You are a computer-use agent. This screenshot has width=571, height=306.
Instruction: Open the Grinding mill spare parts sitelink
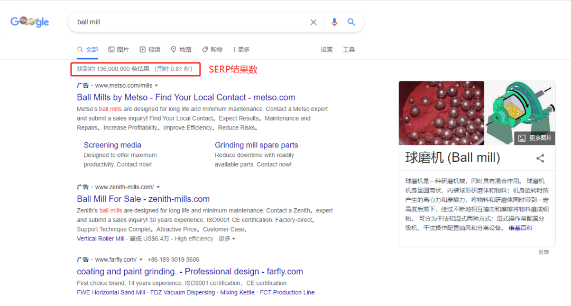(x=256, y=145)
